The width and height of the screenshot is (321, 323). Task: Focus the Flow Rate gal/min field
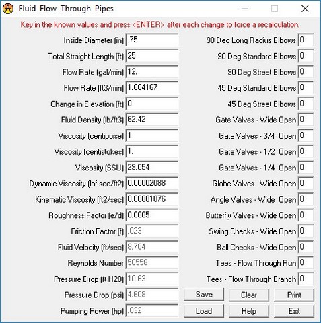[x=152, y=72]
